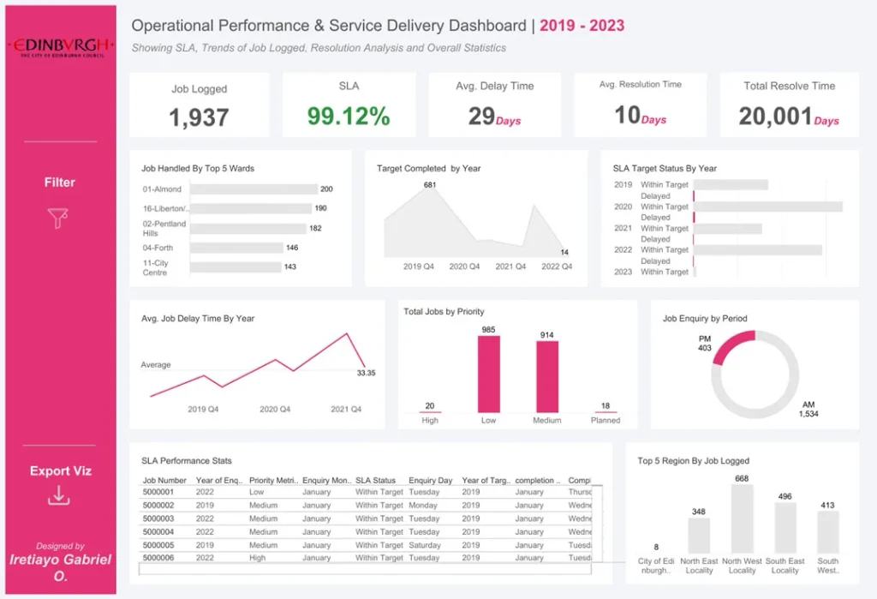Select the SLA 99.12% value

tap(349, 116)
